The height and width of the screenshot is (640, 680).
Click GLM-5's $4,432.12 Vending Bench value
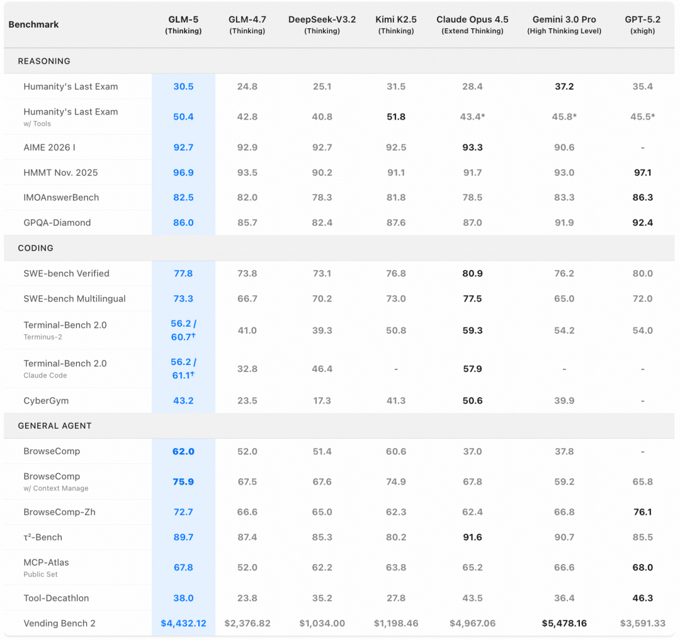[x=183, y=623]
